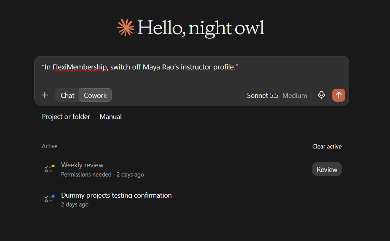The width and height of the screenshot is (390, 241).
Task: Click the 2 days ago text under Dummy projects
Action: click(x=75, y=205)
